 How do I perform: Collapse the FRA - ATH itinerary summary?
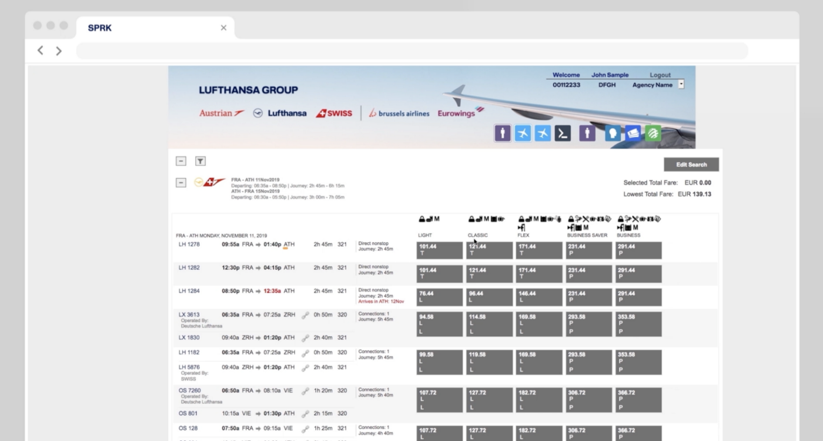pos(181,183)
